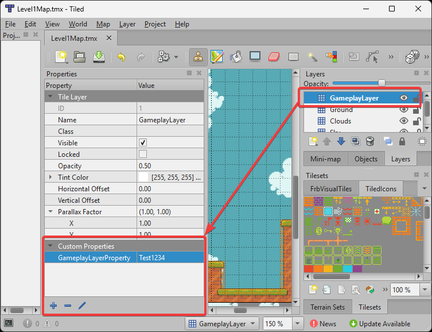The height and width of the screenshot is (332, 432).
Task: Open the World menu
Action: (x=78, y=24)
